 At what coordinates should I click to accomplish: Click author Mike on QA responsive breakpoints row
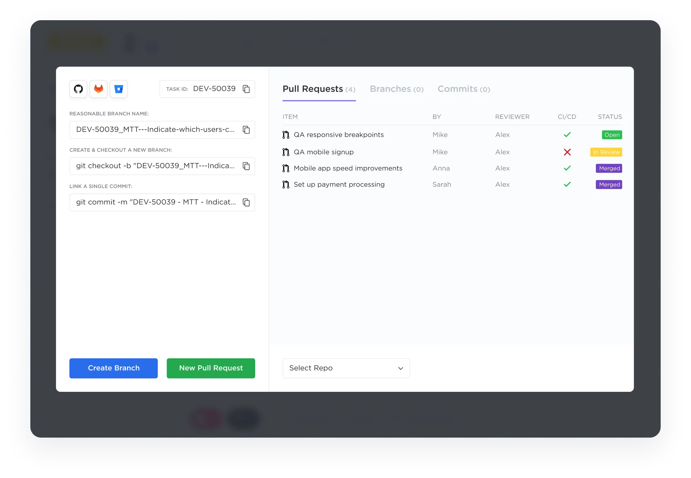click(x=440, y=135)
